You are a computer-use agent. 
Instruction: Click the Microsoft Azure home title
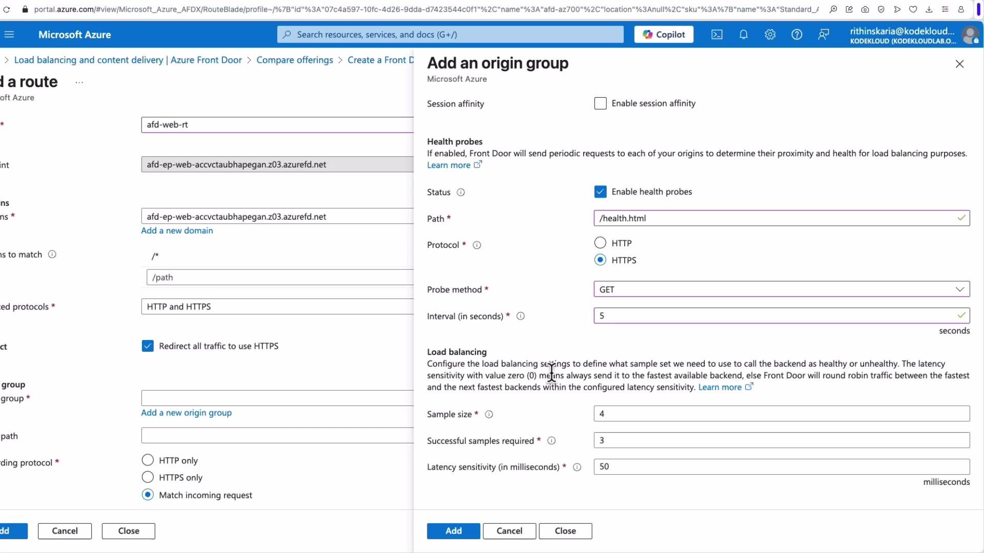point(75,35)
